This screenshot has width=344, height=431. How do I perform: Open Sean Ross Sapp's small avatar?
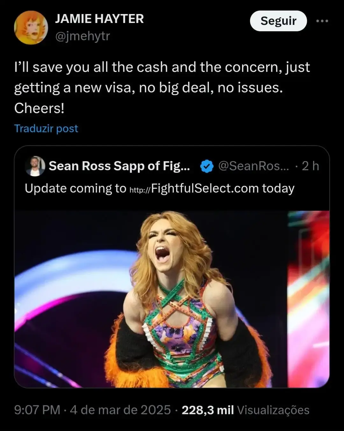point(35,166)
